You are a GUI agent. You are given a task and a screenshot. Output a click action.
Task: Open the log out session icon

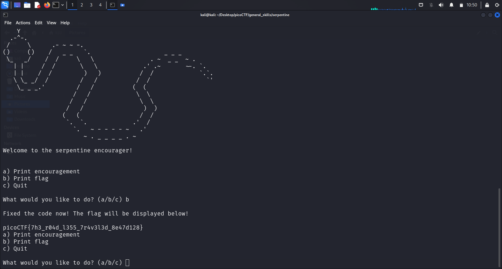[497, 5]
